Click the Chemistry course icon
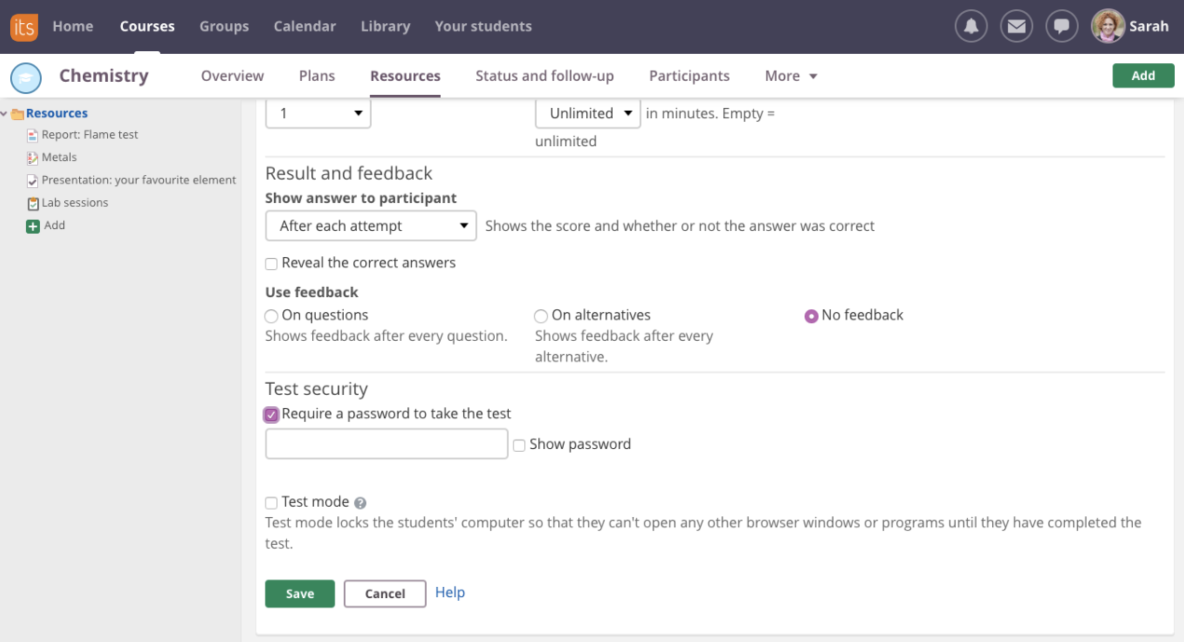This screenshot has width=1184, height=642. (x=26, y=77)
